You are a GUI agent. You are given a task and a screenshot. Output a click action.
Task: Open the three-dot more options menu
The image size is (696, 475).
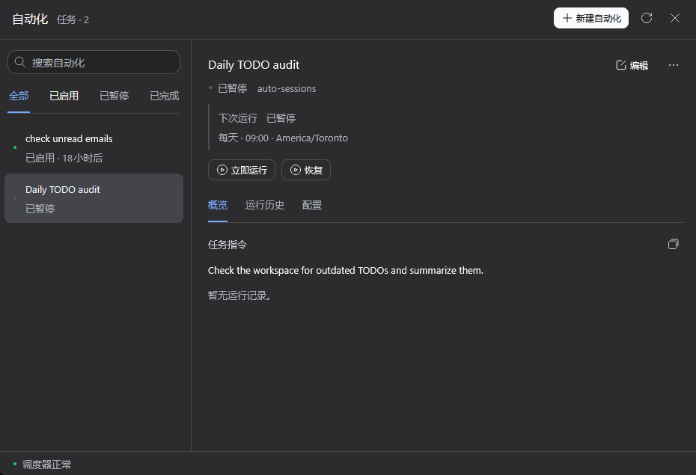tap(674, 65)
